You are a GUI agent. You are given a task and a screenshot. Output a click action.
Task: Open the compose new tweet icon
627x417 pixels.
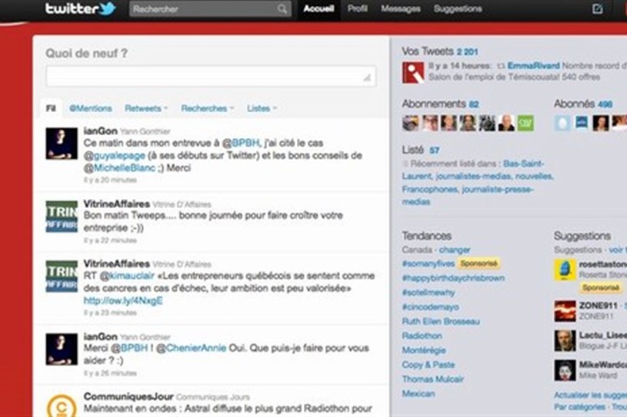(x=598, y=8)
